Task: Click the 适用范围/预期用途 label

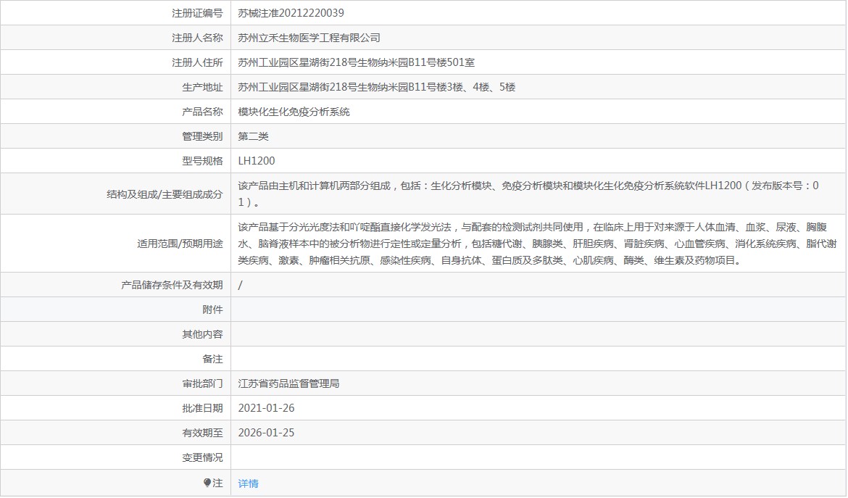Action: [180, 244]
